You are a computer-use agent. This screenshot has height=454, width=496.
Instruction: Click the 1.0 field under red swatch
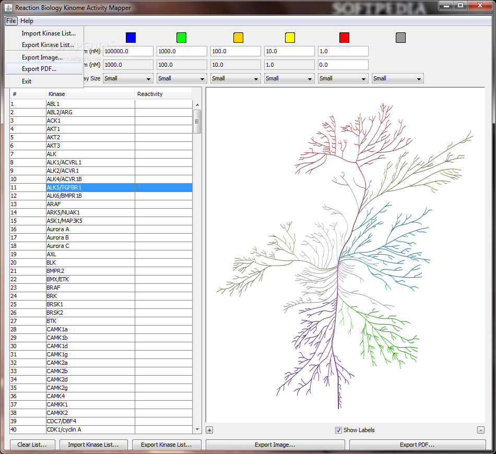coord(343,51)
